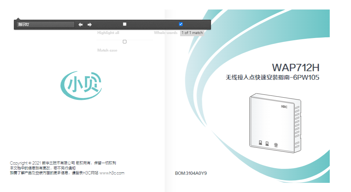Click the "Whole words" label

[x=166, y=33]
